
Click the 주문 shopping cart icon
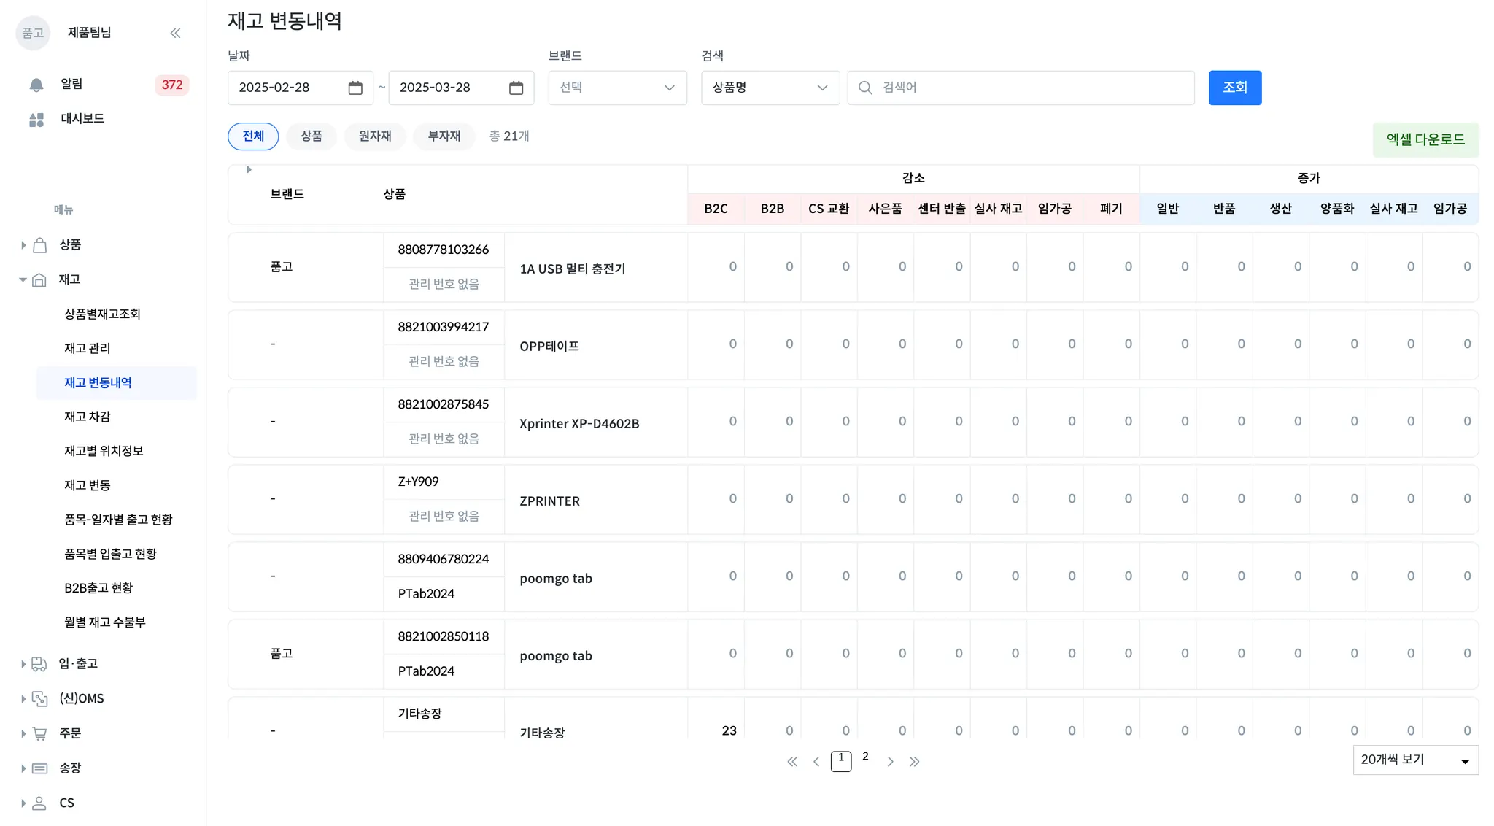[x=40, y=733]
